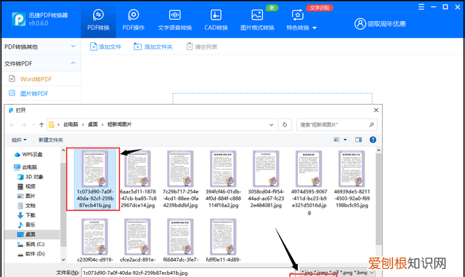The image size is (465, 277).
Task: Refresh the folder view
Action: (285, 125)
